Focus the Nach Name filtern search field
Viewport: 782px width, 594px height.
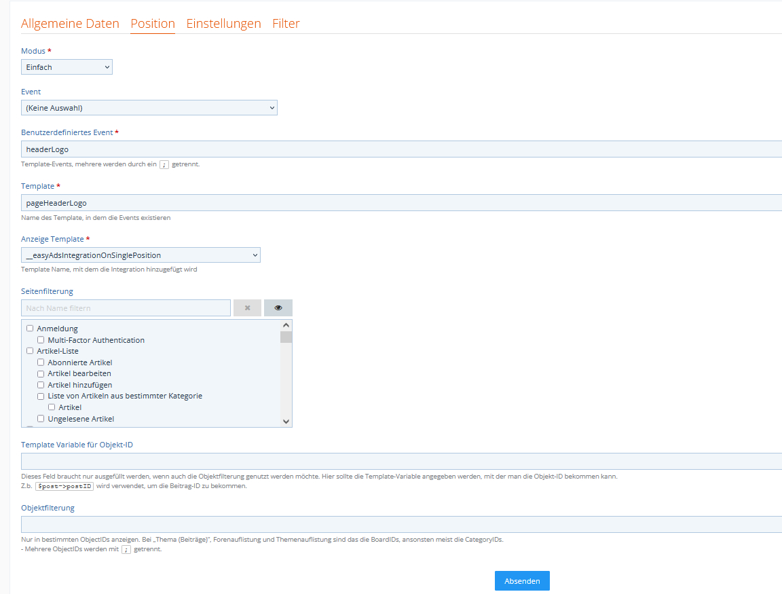point(126,308)
